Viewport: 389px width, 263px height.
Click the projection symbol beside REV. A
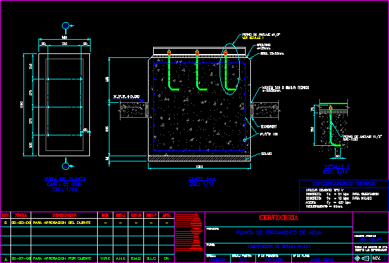(x=362, y=258)
